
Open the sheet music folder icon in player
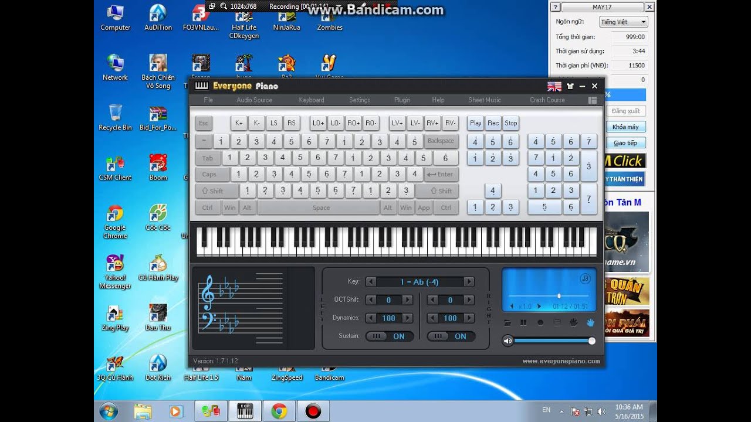point(508,322)
